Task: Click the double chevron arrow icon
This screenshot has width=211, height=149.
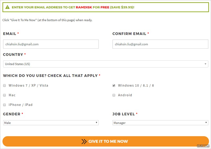Action: tap(84, 141)
